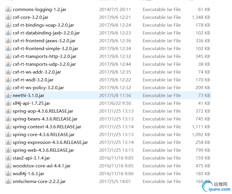The width and height of the screenshot is (232, 194).
Task: Pick the icon beside spring-beans-4.3.6.RELEASE.jar
Action: pyautogui.click(x=8, y=119)
